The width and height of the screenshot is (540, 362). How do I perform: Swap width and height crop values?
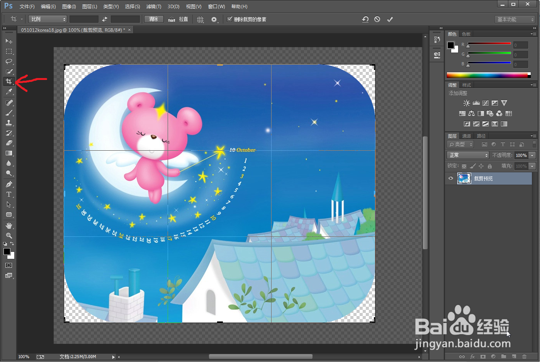(x=104, y=19)
